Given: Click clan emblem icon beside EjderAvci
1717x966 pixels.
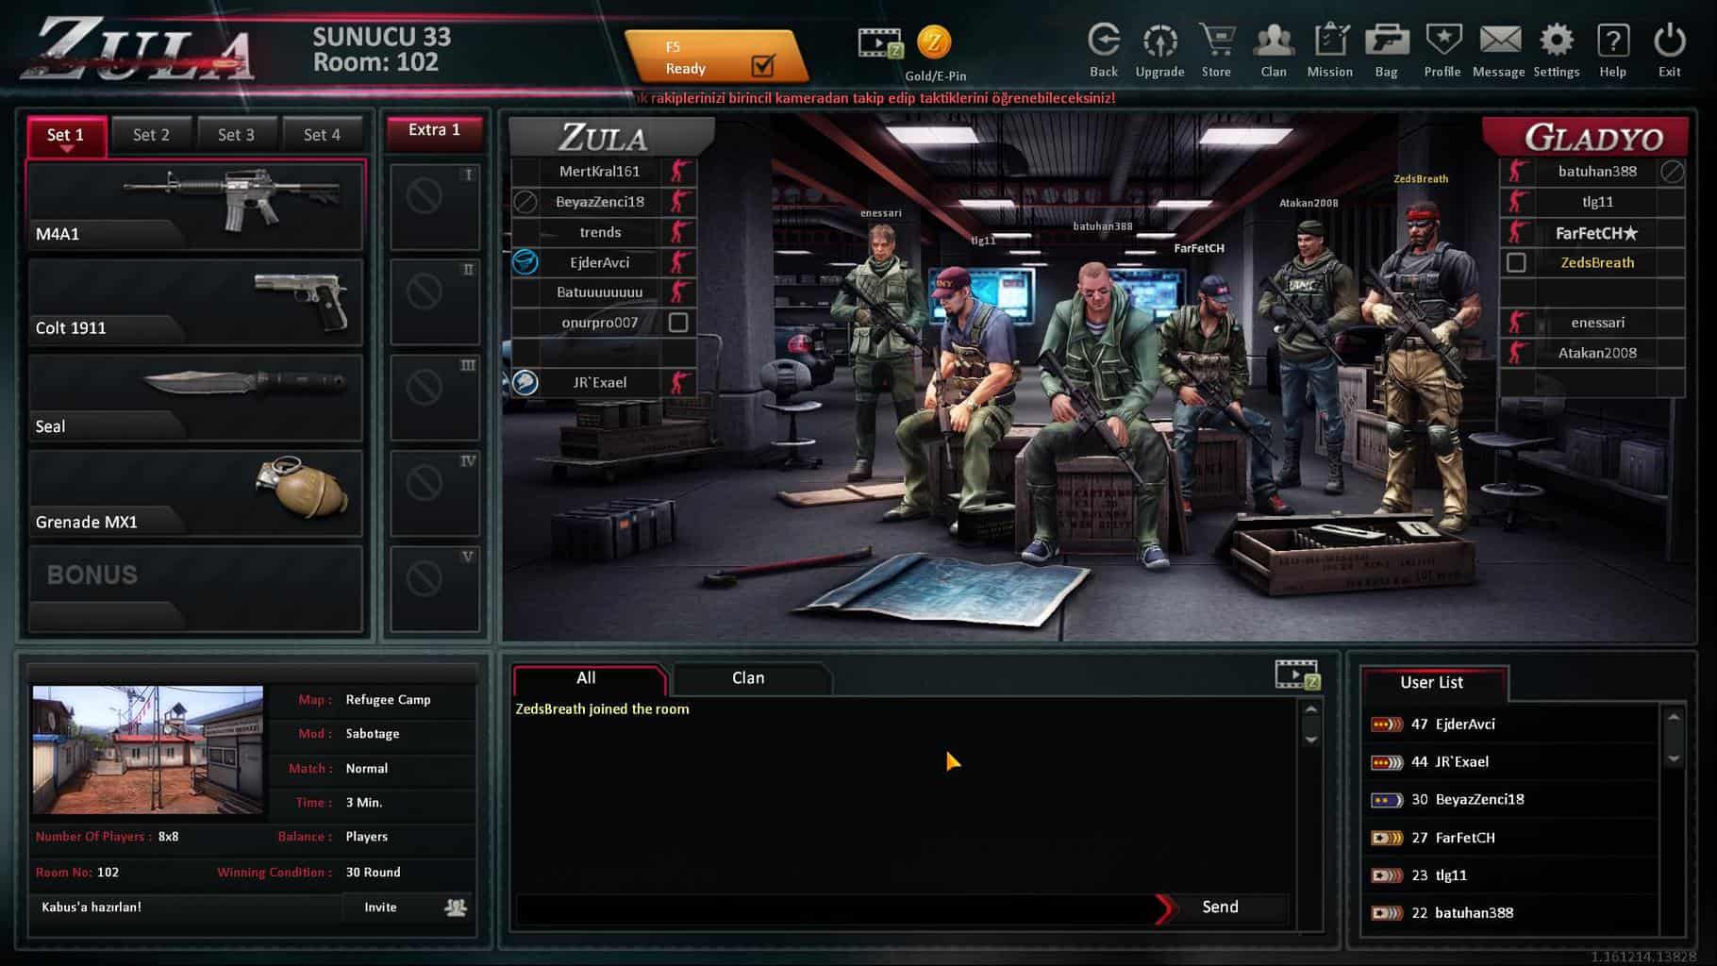Looking at the screenshot, I should [x=525, y=261].
